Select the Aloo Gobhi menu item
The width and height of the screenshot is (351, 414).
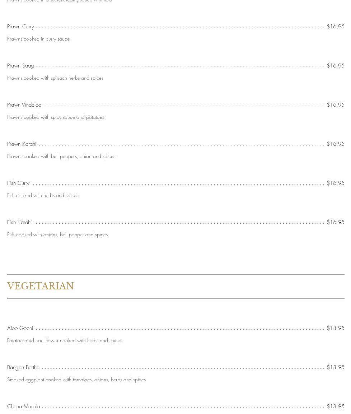pos(20,328)
